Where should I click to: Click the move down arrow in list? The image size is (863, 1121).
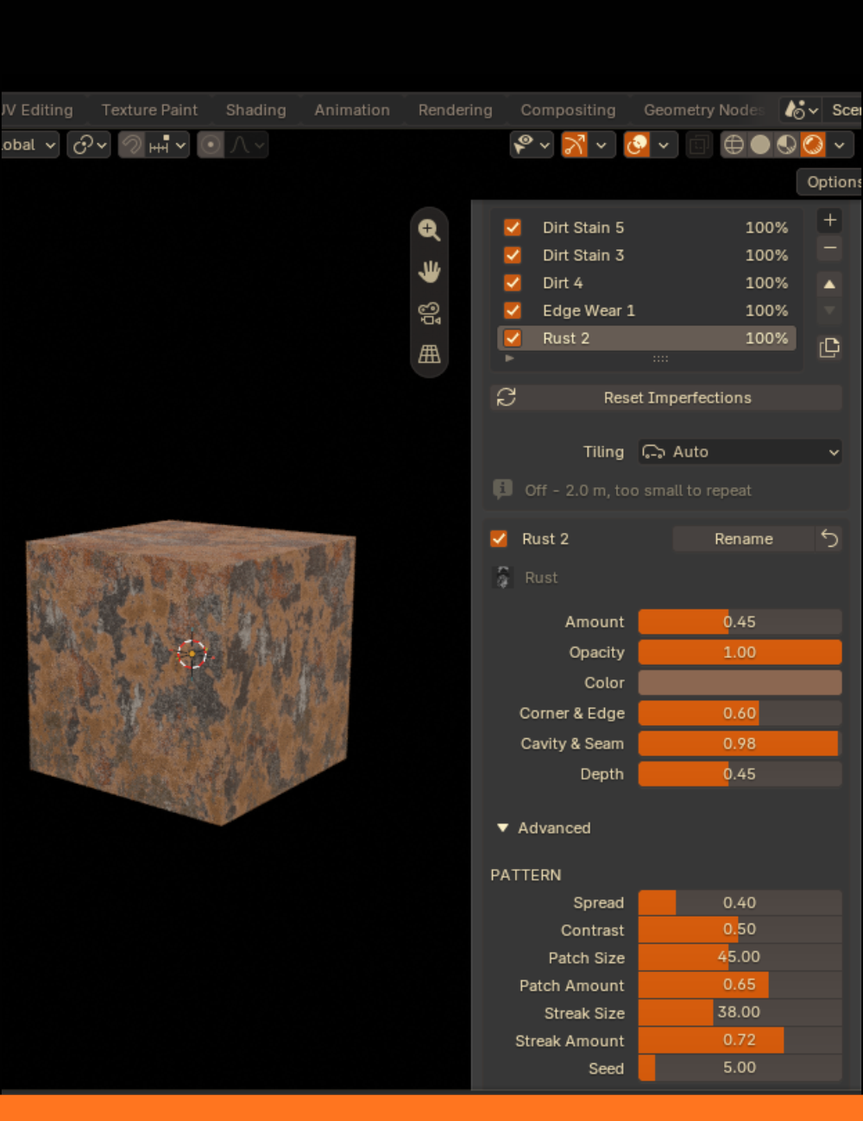pyautogui.click(x=829, y=310)
